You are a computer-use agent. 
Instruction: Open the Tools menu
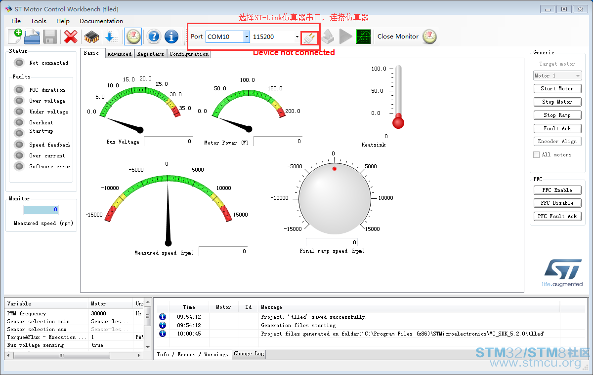39,21
